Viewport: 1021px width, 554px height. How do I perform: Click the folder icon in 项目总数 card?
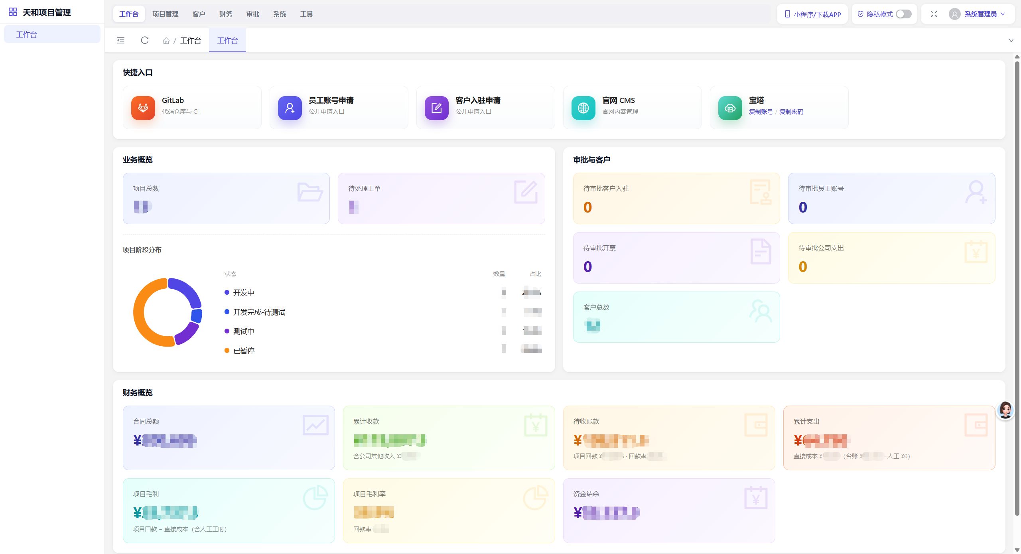(310, 192)
